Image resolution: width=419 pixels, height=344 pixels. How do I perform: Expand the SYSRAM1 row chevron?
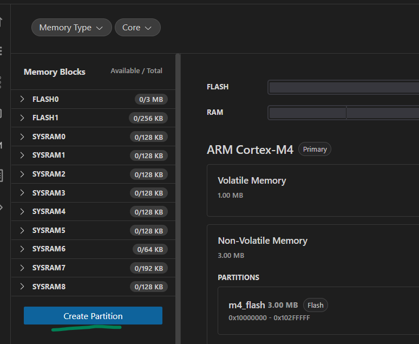pyautogui.click(x=22, y=155)
